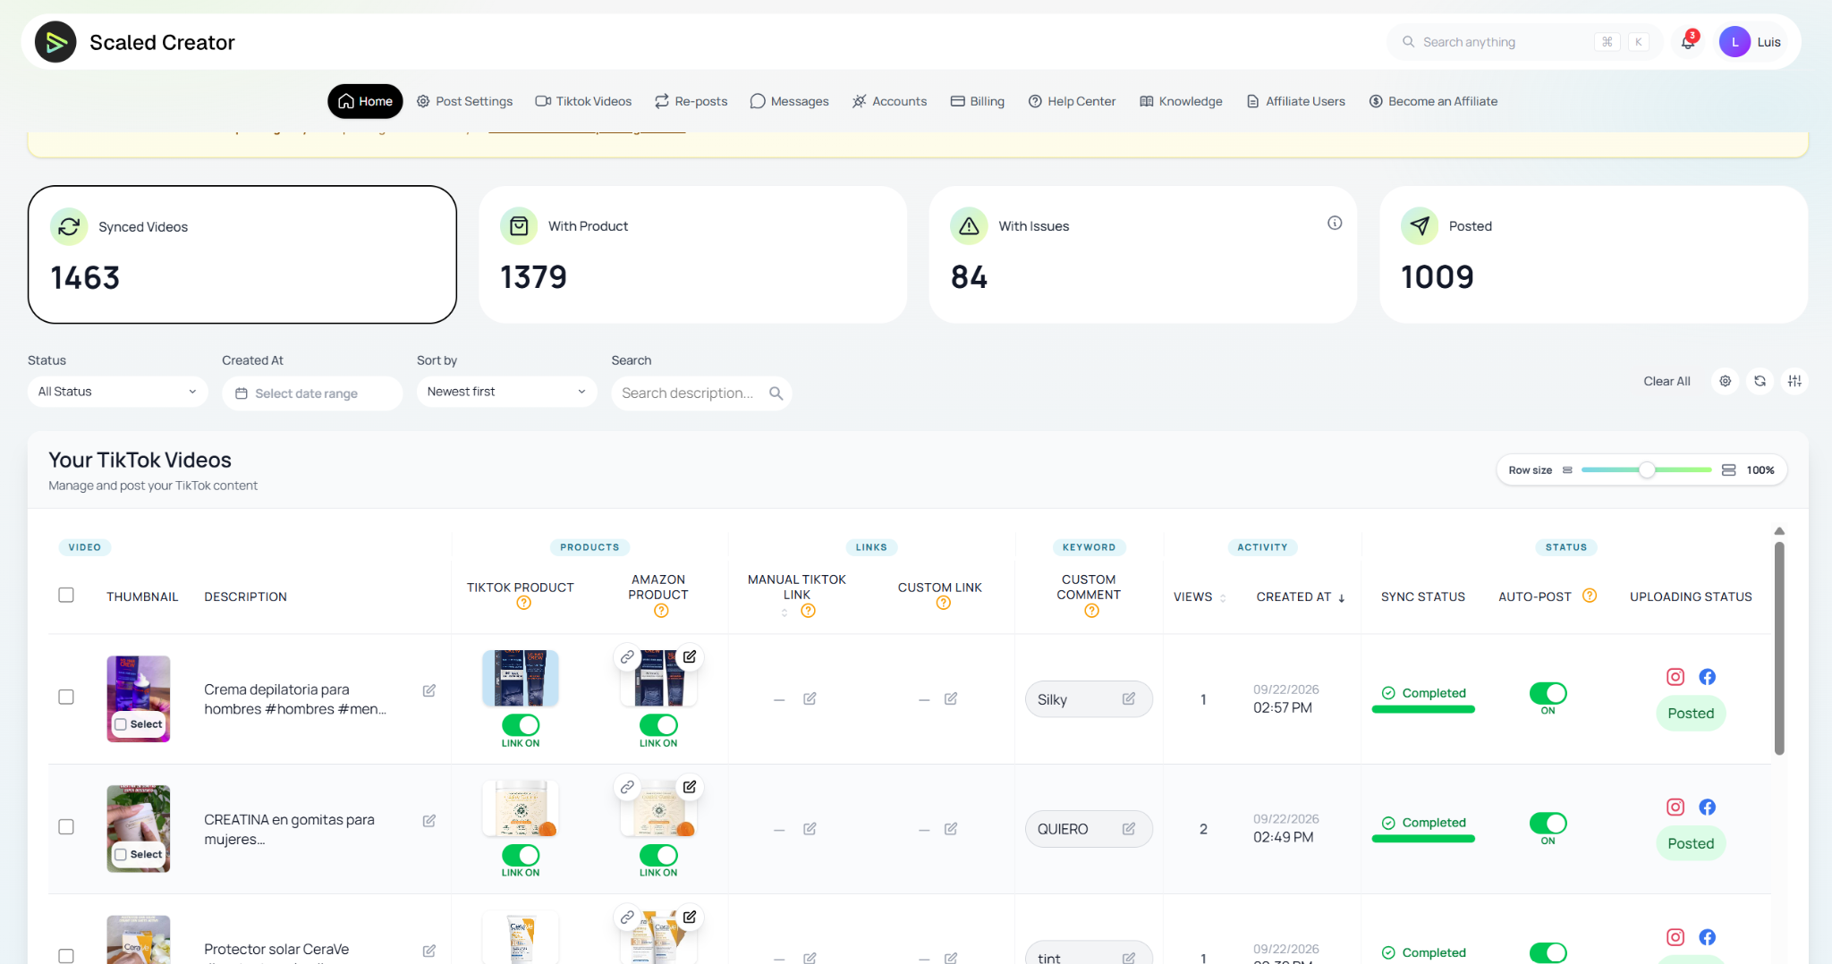Go to the Post Settings tab
Screen dimensions: 1832x964
tap(465, 101)
